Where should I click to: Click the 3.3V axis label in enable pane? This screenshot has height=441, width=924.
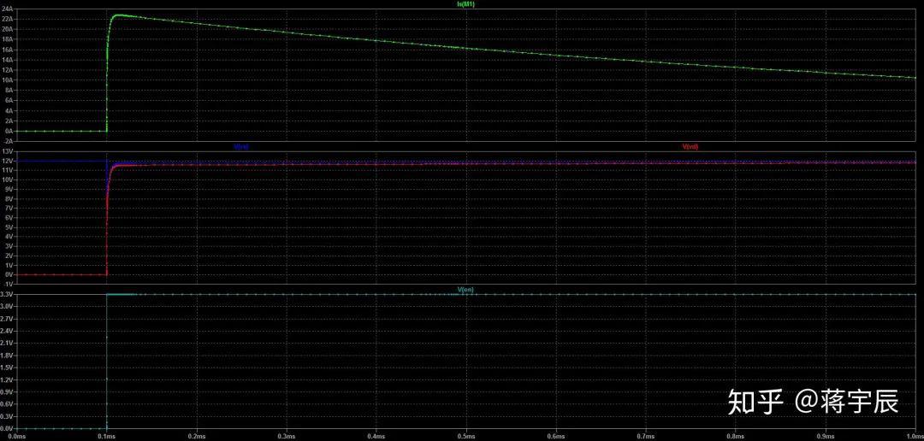point(8,294)
